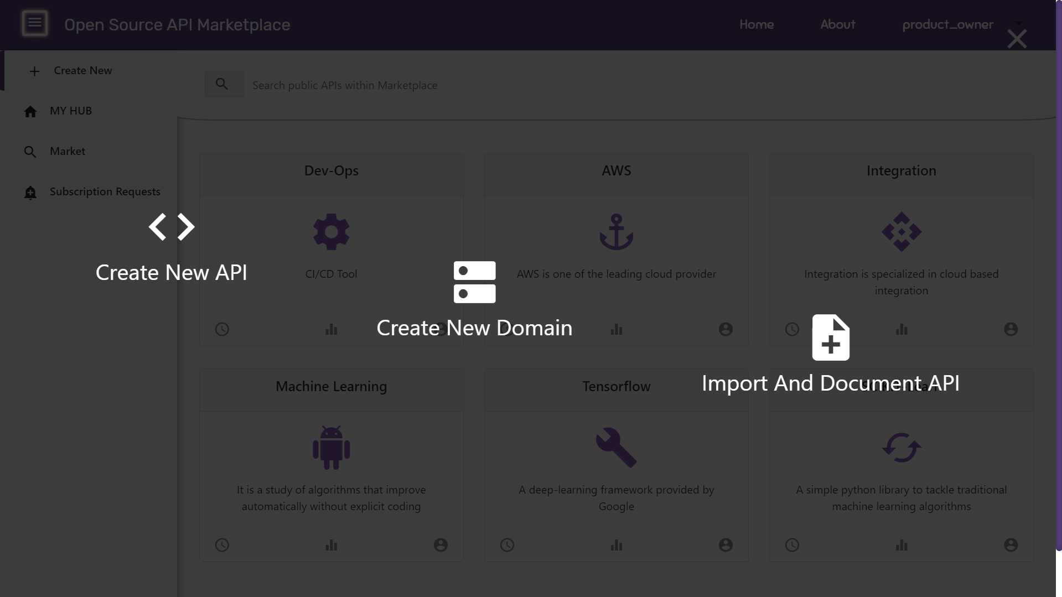Click the Dev-Ops gear icon
1062x597 pixels.
pyautogui.click(x=331, y=232)
